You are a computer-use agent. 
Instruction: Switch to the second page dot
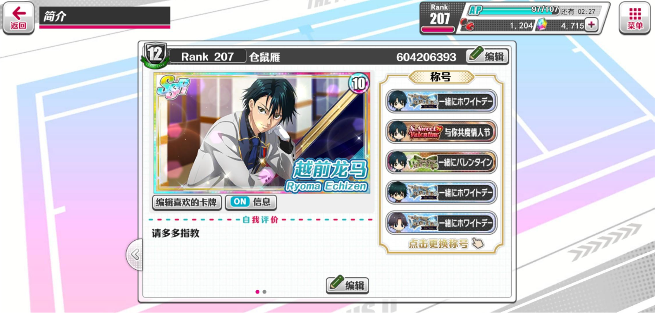point(264,292)
